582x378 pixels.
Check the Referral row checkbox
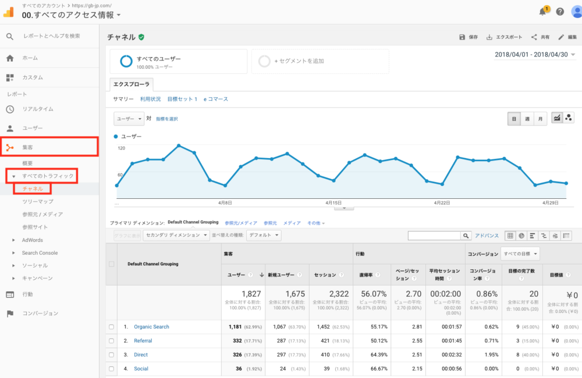[x=112, y=341]
